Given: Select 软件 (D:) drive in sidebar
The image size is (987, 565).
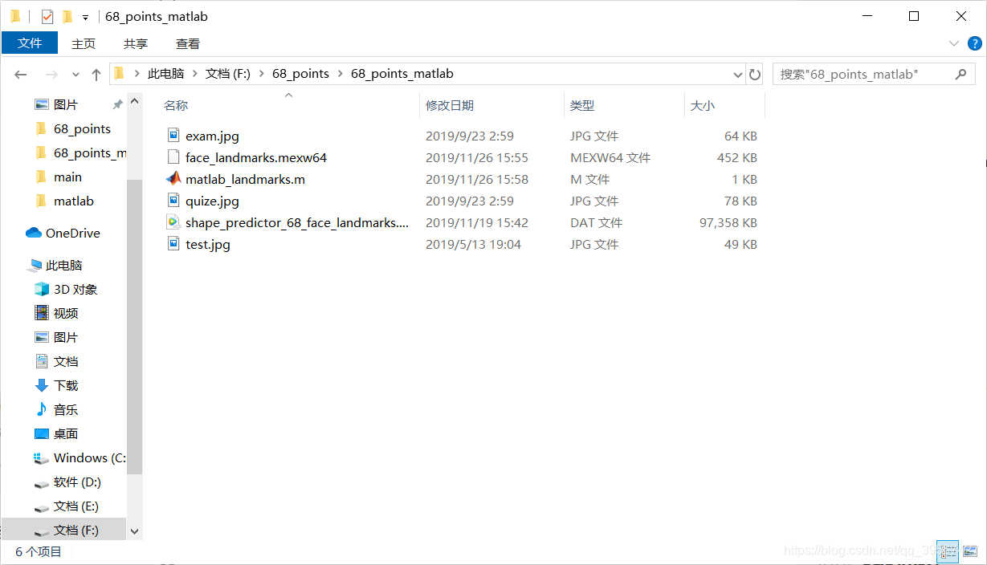Looking at the screenshot, I should point(77,482).
